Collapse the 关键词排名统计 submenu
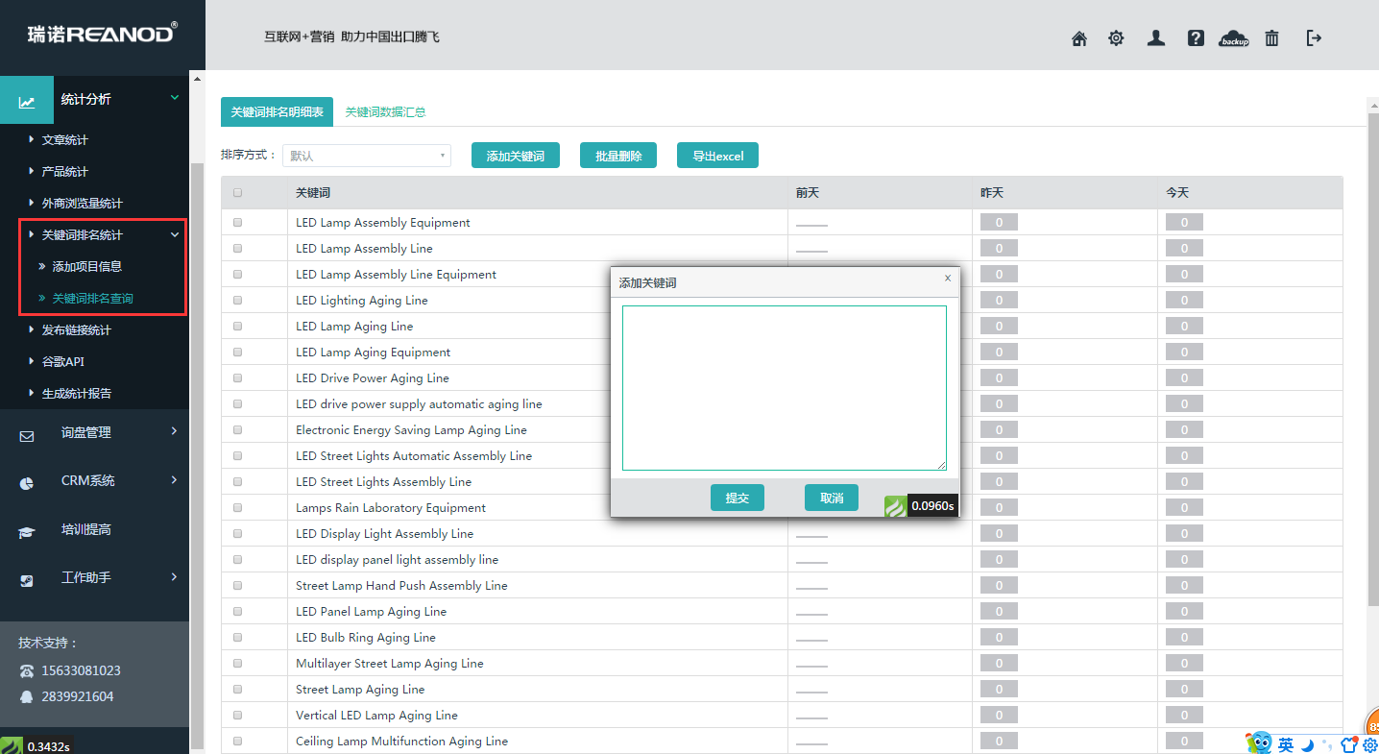Screen dimensions: 1379x754 coord(174,234)
